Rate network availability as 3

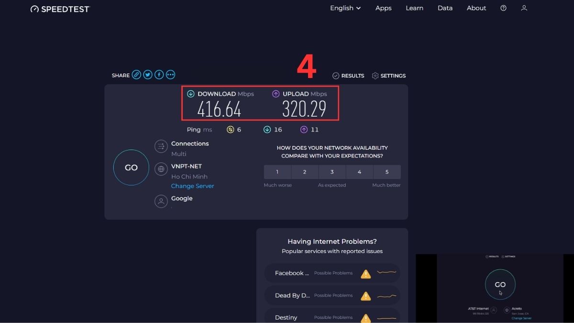[x=332, y=172]
